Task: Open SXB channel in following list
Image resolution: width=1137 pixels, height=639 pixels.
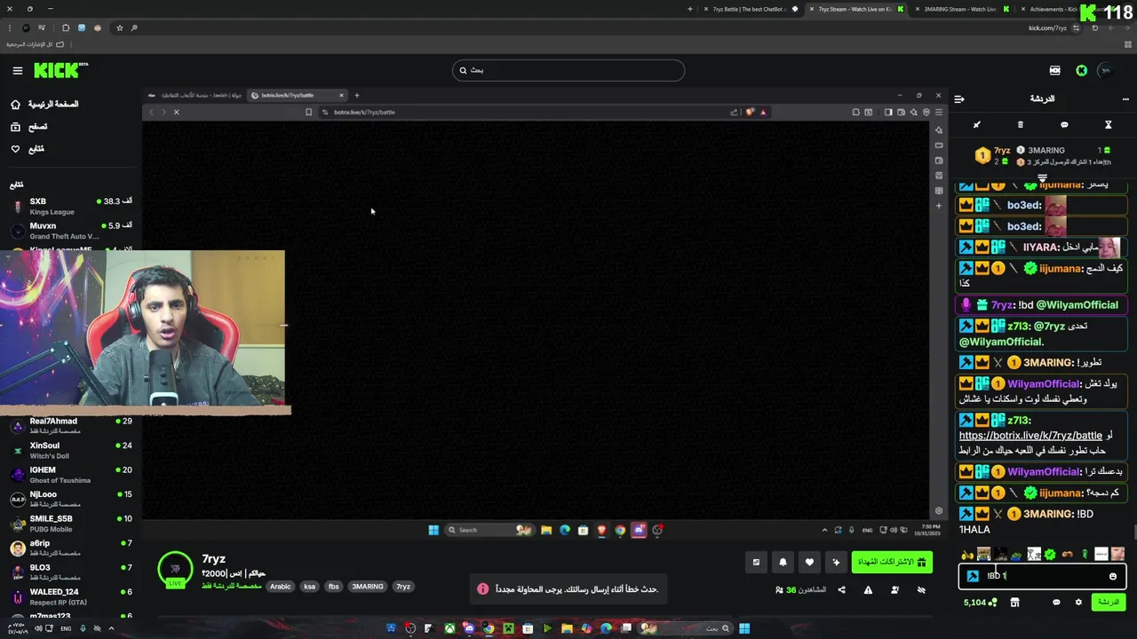Action: [71, 206]
